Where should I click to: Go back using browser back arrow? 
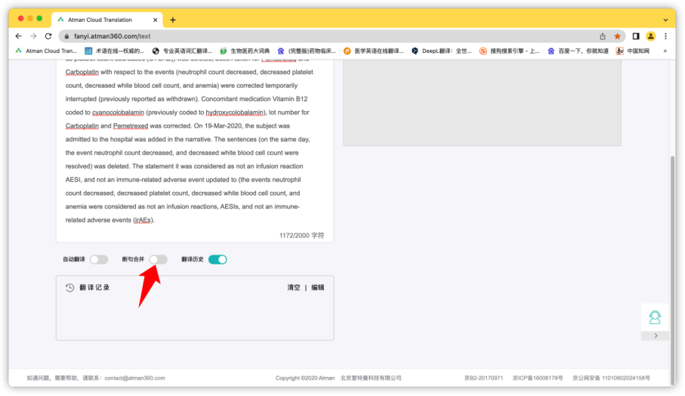(x=18, y=36)
